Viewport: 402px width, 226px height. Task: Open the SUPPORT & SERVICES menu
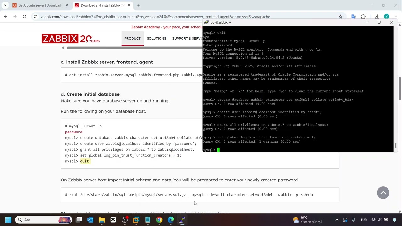[187, 38]
